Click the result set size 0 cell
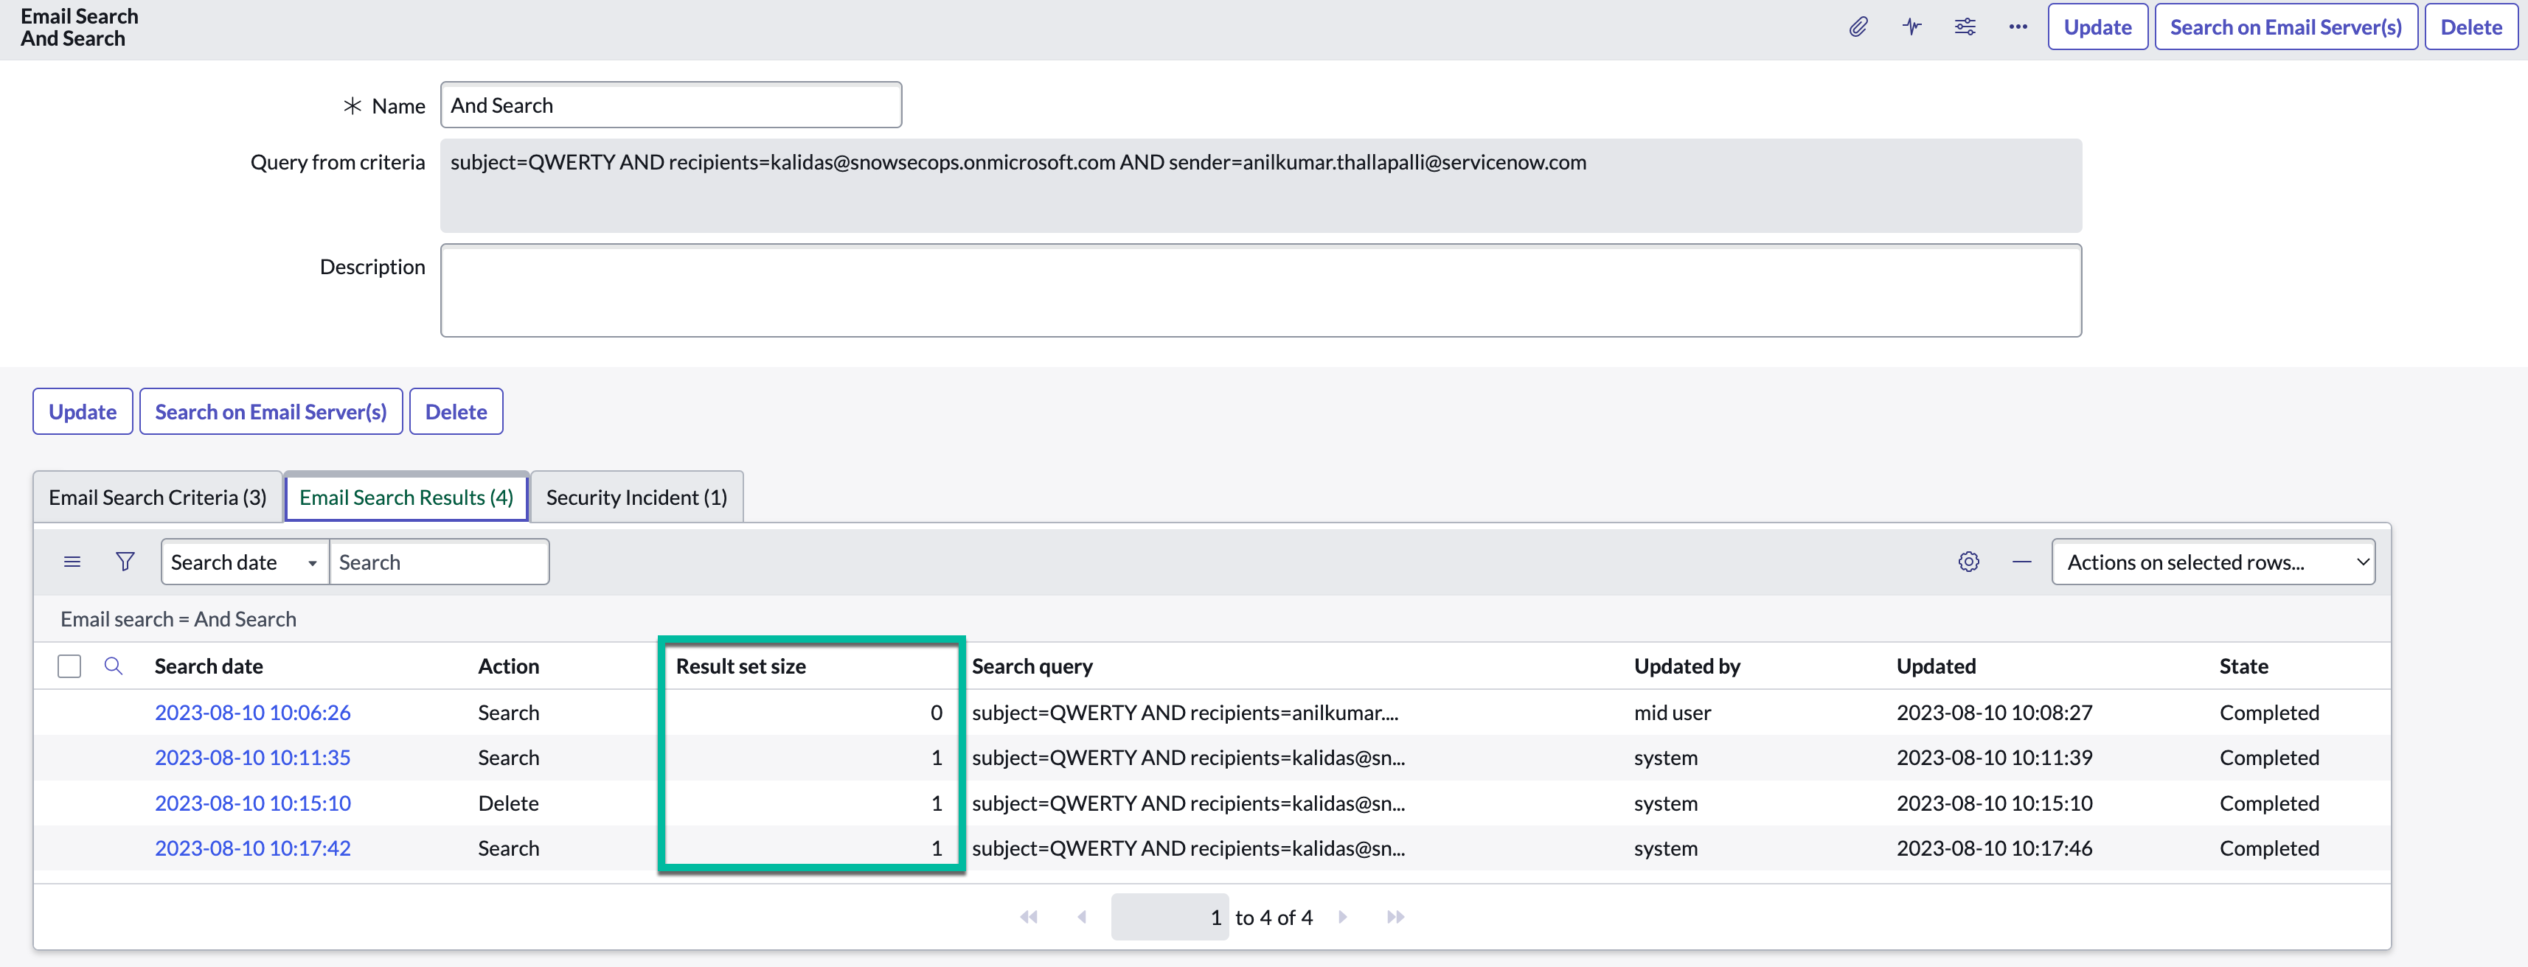This screenshot has height=967, width=2528. click(937, 712)
